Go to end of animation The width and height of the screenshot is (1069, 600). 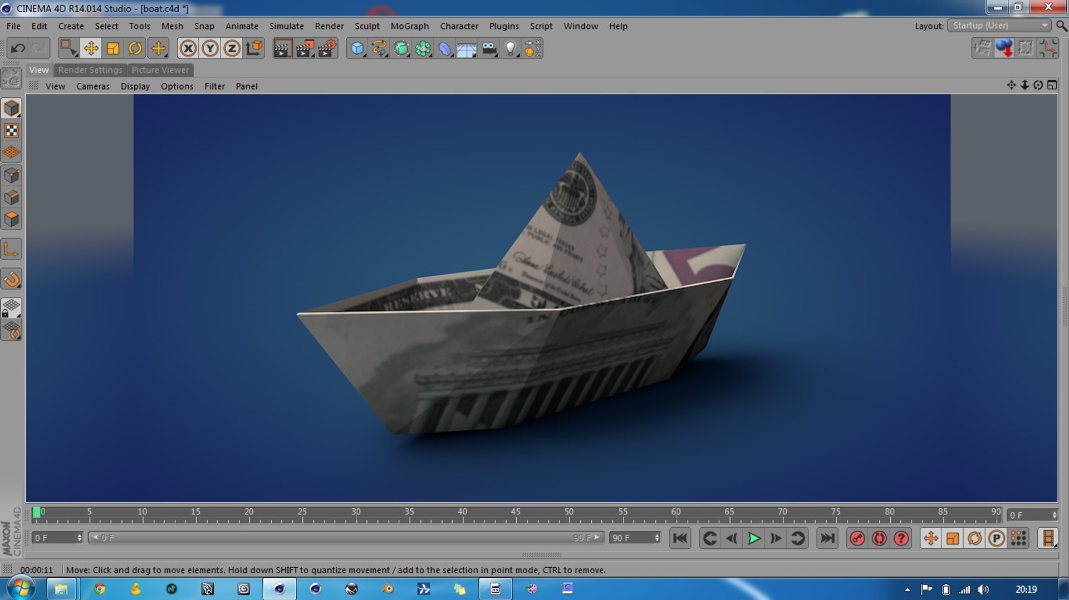[827, 538]
